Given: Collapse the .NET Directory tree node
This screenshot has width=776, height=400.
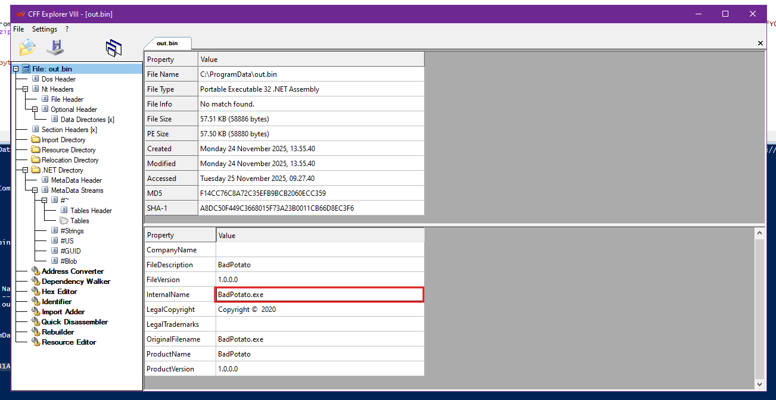Looking at the screenshot, I should pyautogui.click(x=26, y=170).
